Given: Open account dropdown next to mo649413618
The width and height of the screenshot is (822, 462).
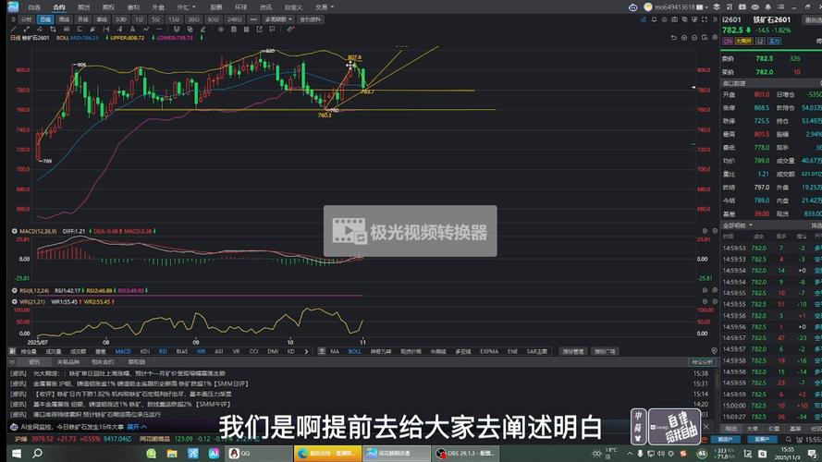Looking at the screenshot, I should point(706,7).
